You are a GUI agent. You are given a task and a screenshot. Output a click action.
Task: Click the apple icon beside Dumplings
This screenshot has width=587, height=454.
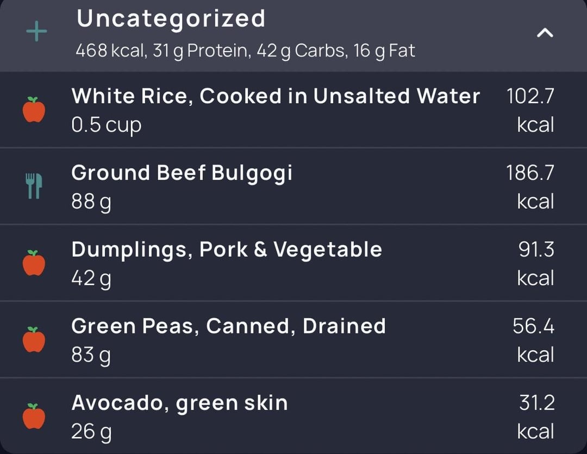click(x=34, y=263)
